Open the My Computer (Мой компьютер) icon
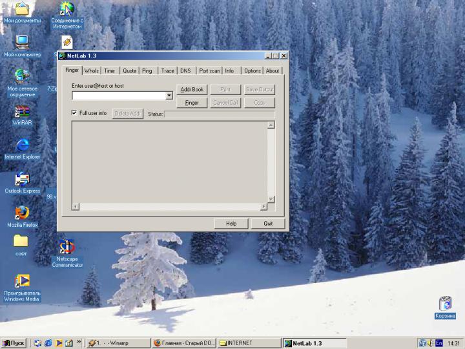The image size is (465, 349). point(22,43)
